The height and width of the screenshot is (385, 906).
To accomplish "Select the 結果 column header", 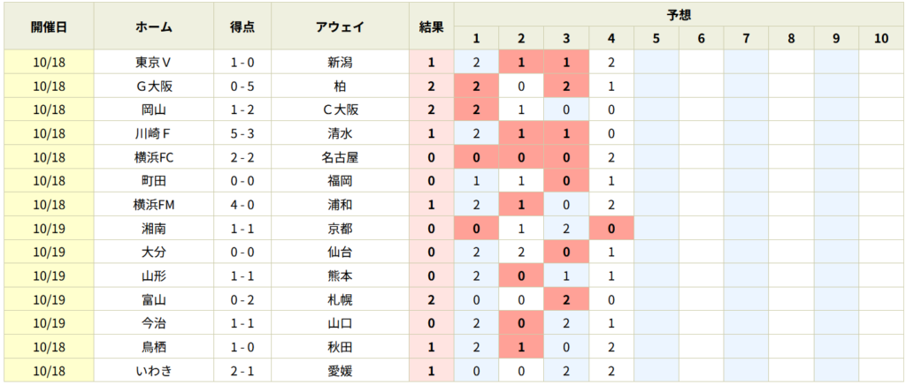I will 431,26.
